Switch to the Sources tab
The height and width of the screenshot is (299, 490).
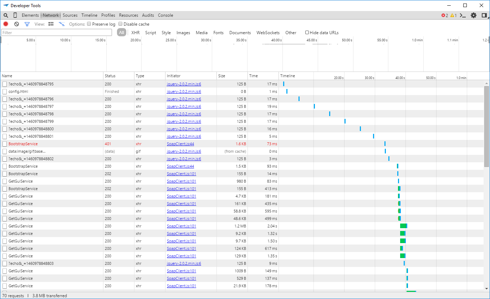coord(70,15)
